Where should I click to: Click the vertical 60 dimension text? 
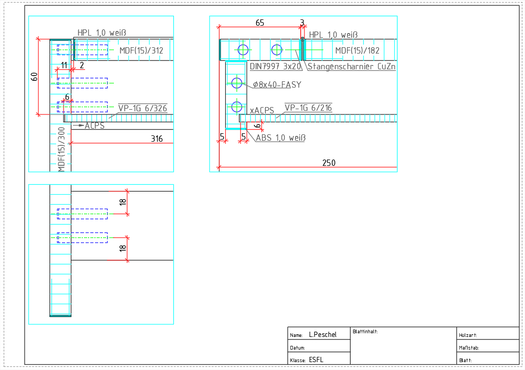coord(35,76)
